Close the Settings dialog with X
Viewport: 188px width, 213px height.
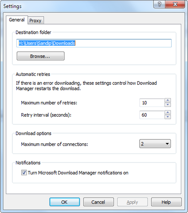tap(175, 4)
